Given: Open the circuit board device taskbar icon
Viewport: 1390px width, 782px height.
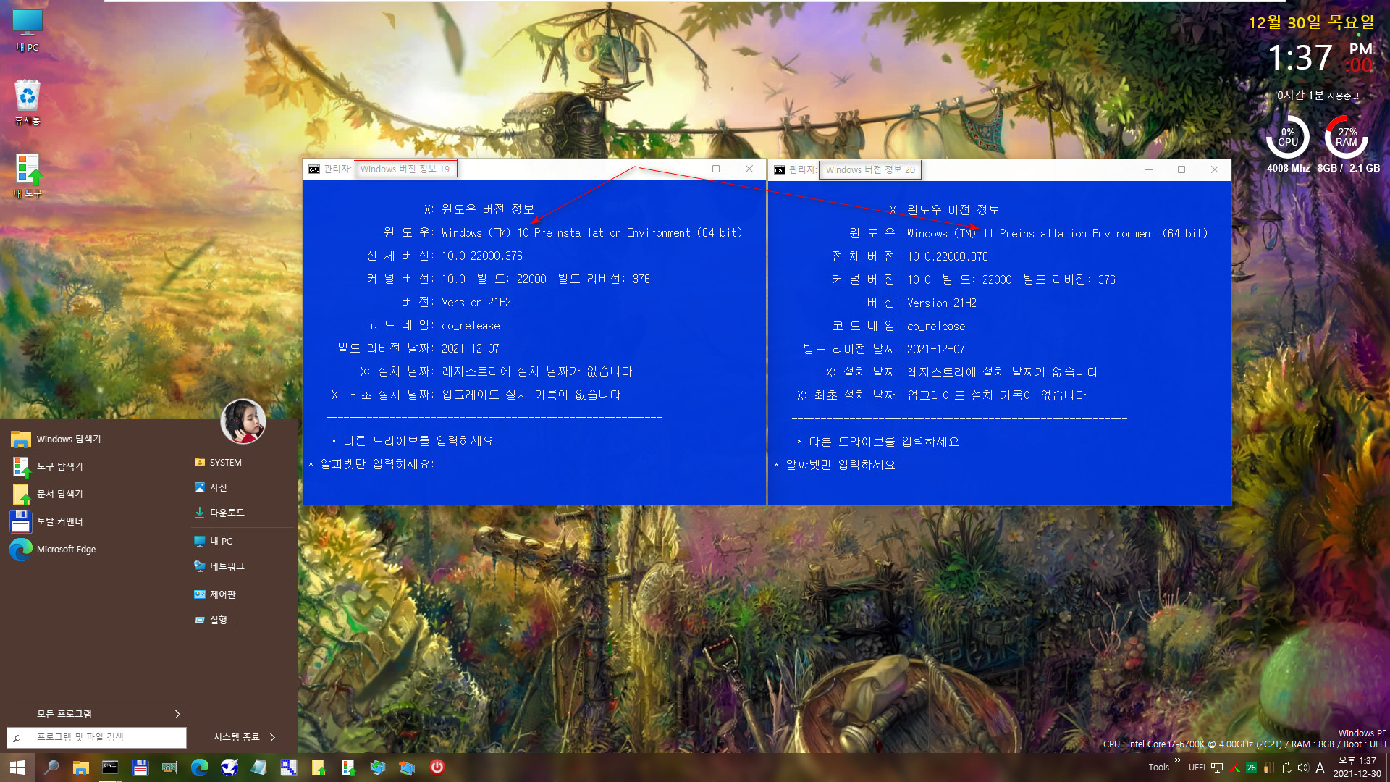Looking at the screenshot, I should [169, 768].
